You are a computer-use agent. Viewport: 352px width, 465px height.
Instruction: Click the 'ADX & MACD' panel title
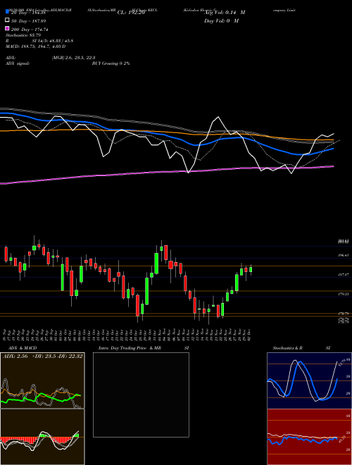pyautogui.click(x=23, y=348)
